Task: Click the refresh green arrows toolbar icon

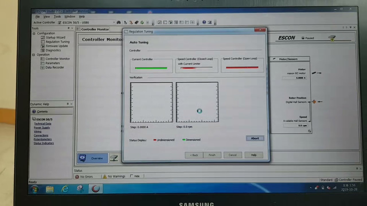Action: (x=142, y=22)
